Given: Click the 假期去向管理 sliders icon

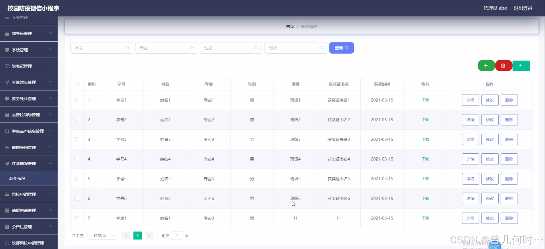Looking at the screenshot, I should click(7, 147).
